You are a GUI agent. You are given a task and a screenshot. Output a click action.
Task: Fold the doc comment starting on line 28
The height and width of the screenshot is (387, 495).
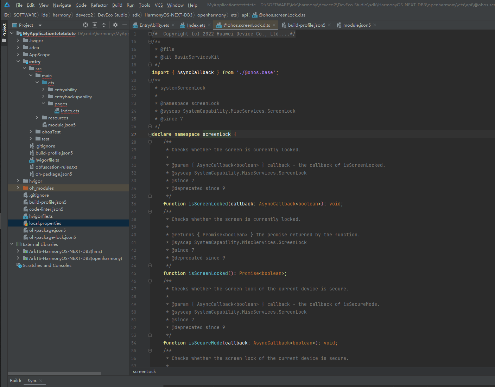point(150,142)
